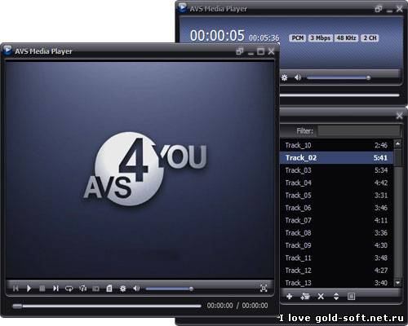Screen dimensions: 408x326
Task: Mute audio window speaker icon
Action: pos(298,77)
